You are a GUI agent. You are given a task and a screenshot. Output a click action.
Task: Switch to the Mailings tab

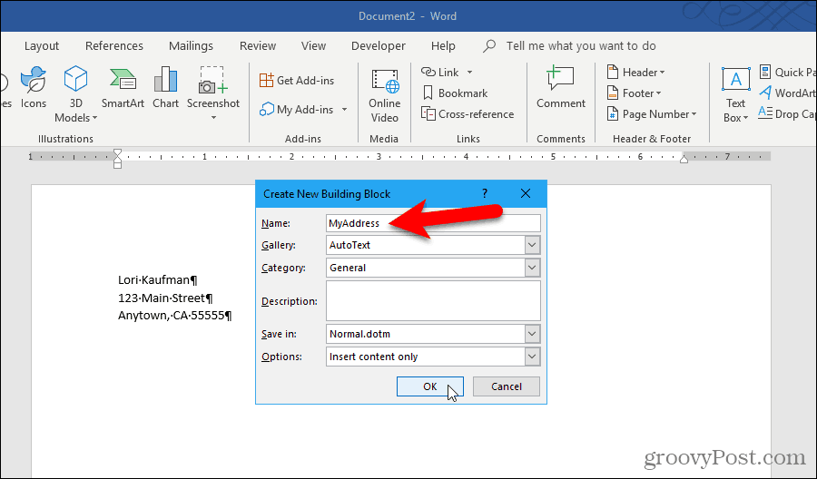191,46
